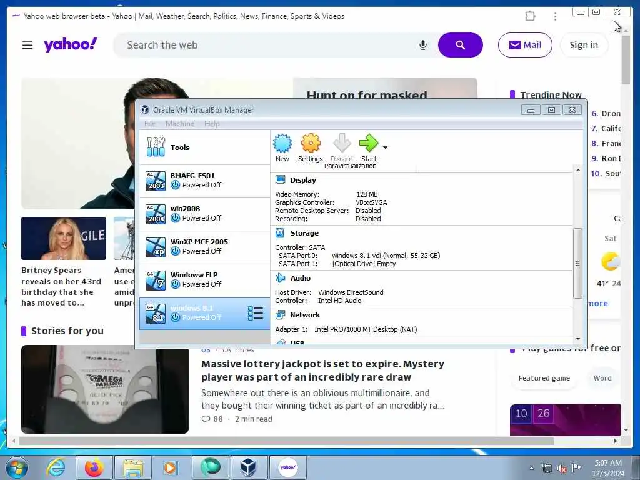Open Windows Explorer from taskbar
640x480 pixels.
pos(133,467)
